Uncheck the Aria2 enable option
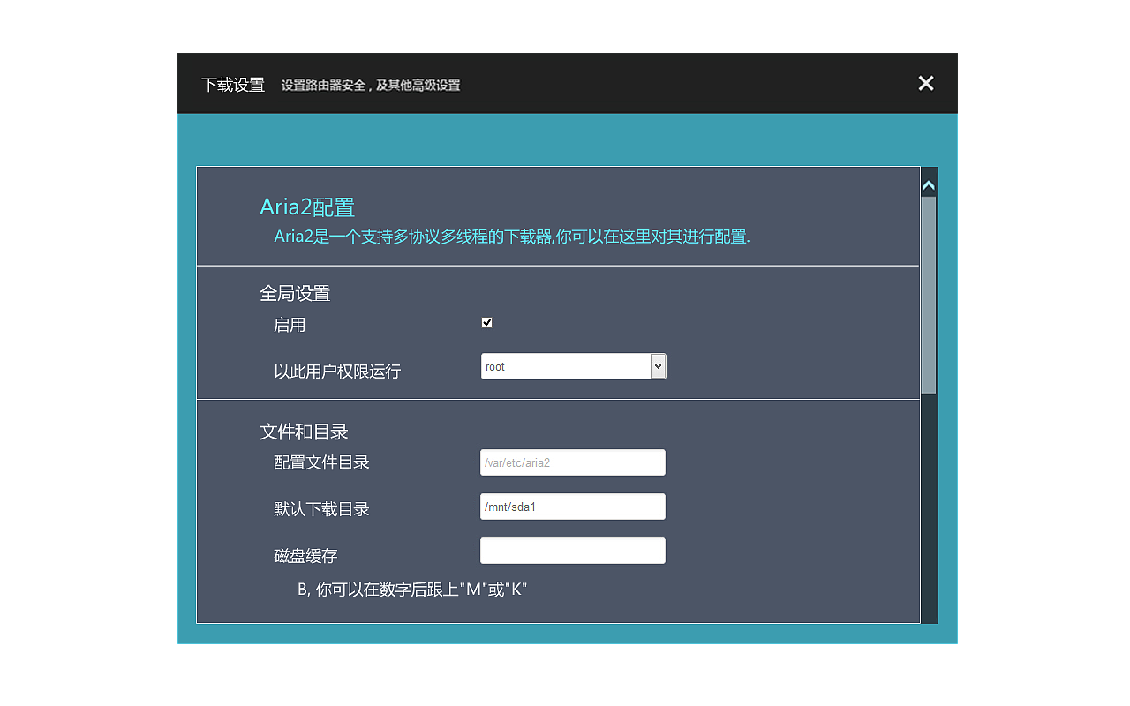The image size is (1130, 706). [486, 322]
